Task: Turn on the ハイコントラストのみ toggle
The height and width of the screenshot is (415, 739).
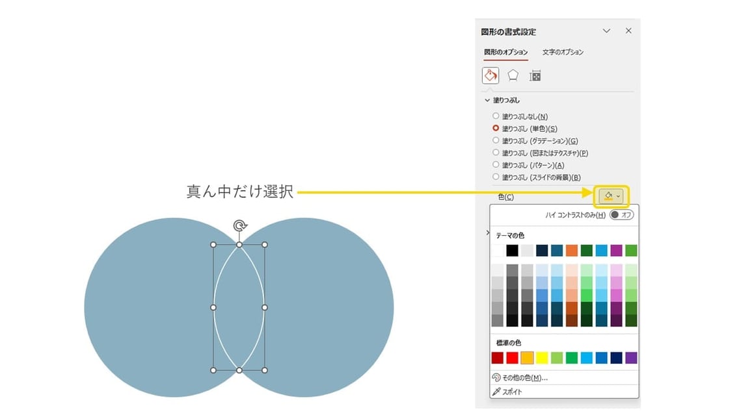Action: click(x=623, y=214)
